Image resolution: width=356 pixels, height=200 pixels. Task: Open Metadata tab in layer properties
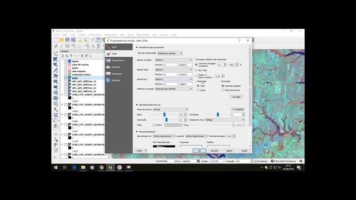tap(119, 80)
